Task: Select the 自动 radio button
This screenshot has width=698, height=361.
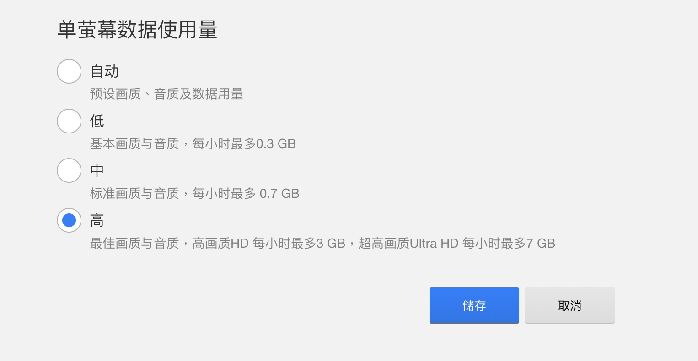Action: 69,71
